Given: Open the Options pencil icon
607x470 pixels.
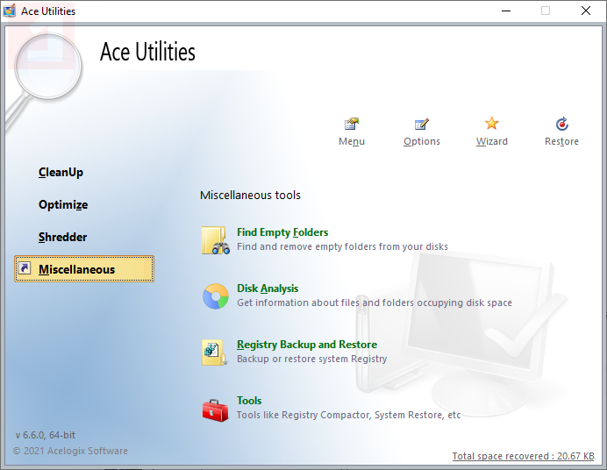Looking at the screenshot, I should pos(422,124).
